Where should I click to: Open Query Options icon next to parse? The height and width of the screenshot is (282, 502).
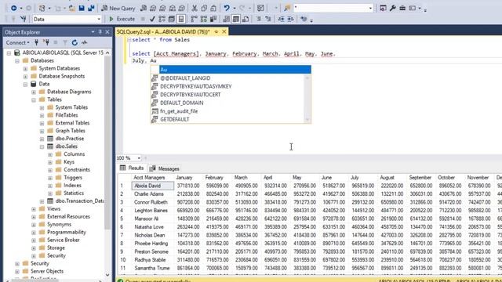click(172, 19)
